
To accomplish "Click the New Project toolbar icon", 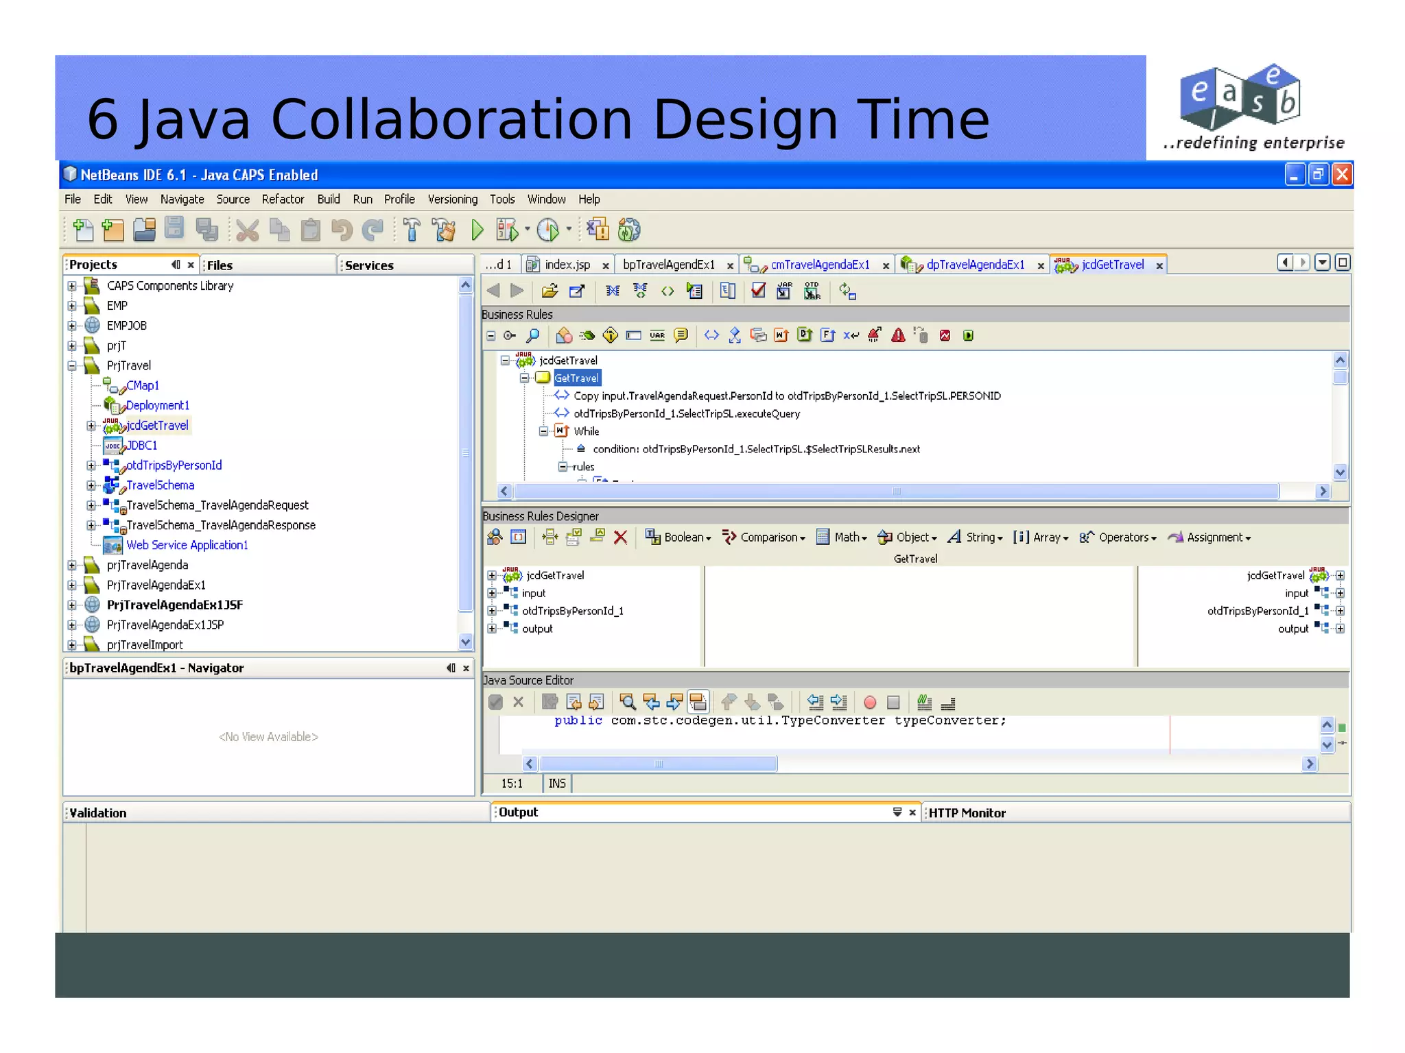I will 113,230.
